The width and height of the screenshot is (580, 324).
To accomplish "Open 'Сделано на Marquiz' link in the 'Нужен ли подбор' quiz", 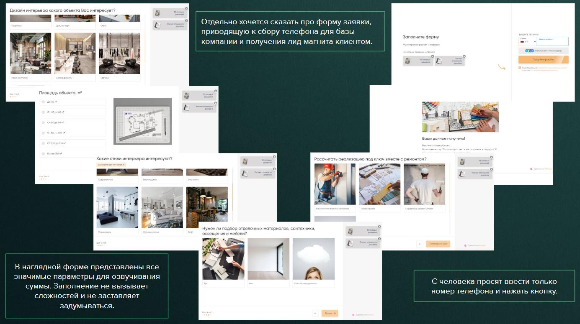I will tap(363, 315).
